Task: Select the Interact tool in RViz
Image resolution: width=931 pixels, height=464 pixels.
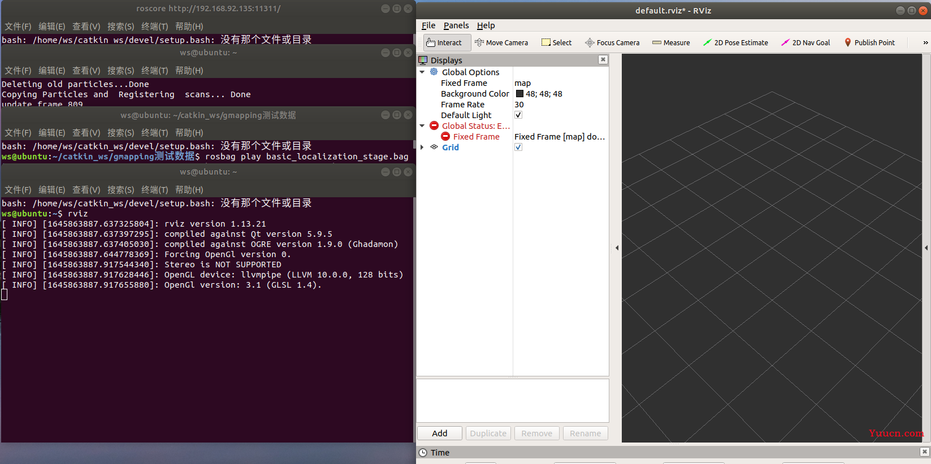Action: click(x=447, y=42)
